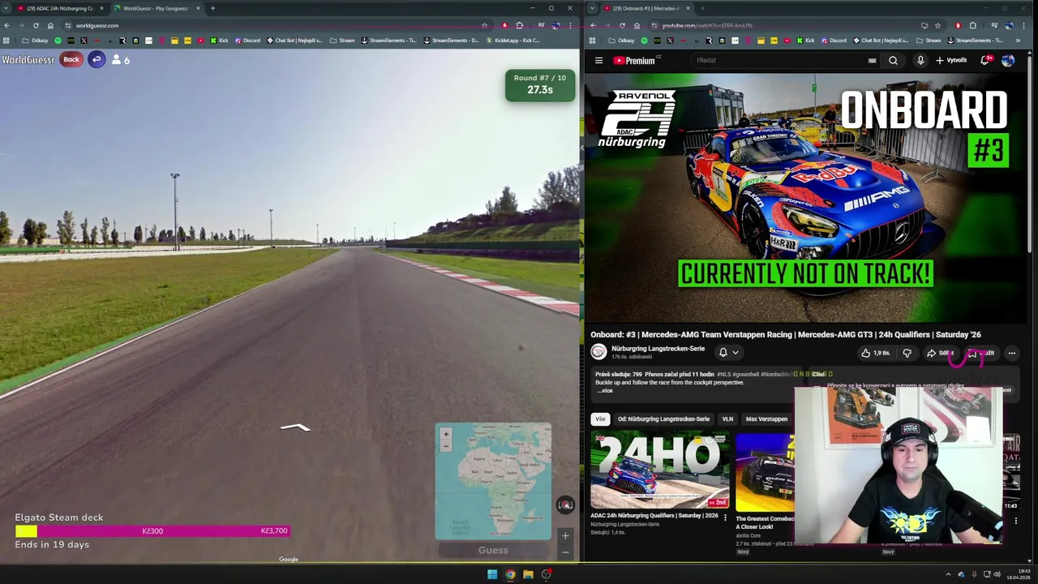Open the YouTube hamburger guide menu
Image resolution: width=1038 pixels, height=584 pixels.
click(598, 60)
